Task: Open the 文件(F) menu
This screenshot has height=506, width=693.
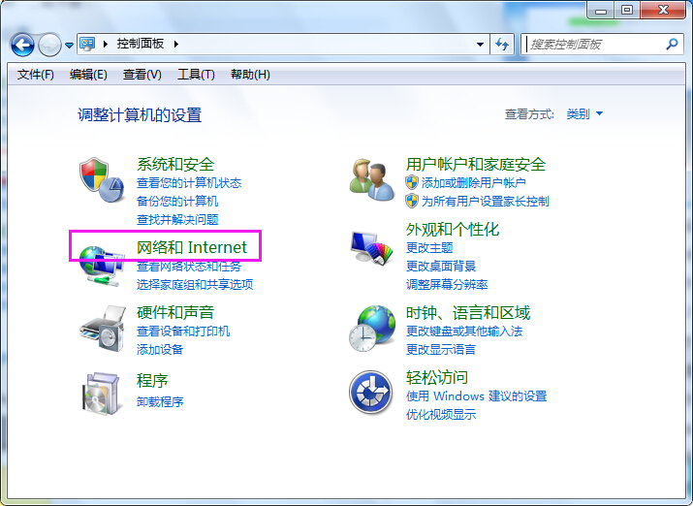Action: pos(35,75)
